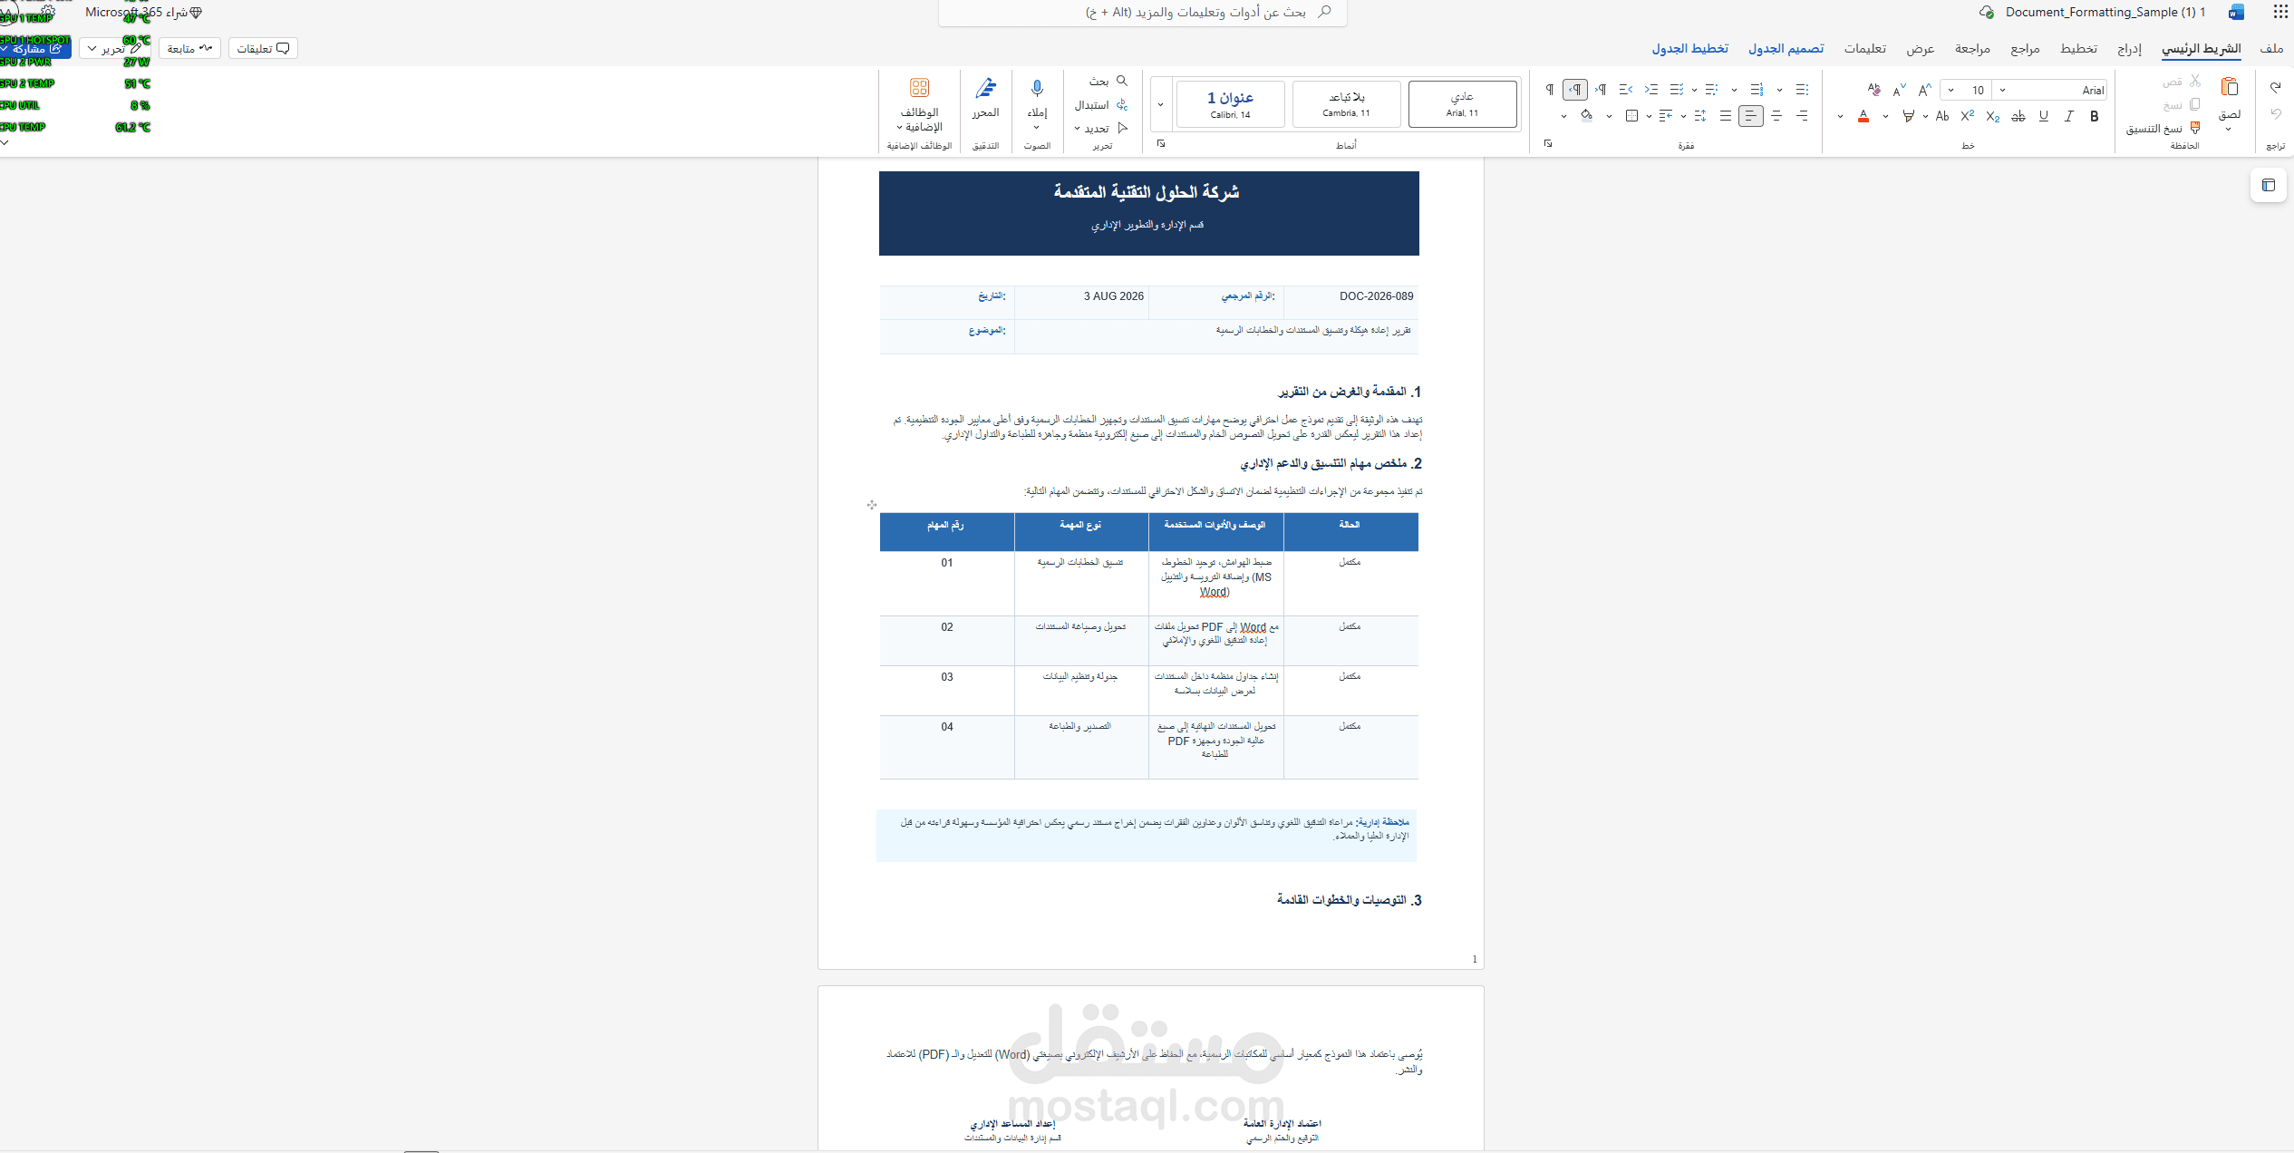Switch to Table Layout (تخطيط الجدول) tab
The width and height of the screenshot is (2294, 1153).
[1690, 48]
